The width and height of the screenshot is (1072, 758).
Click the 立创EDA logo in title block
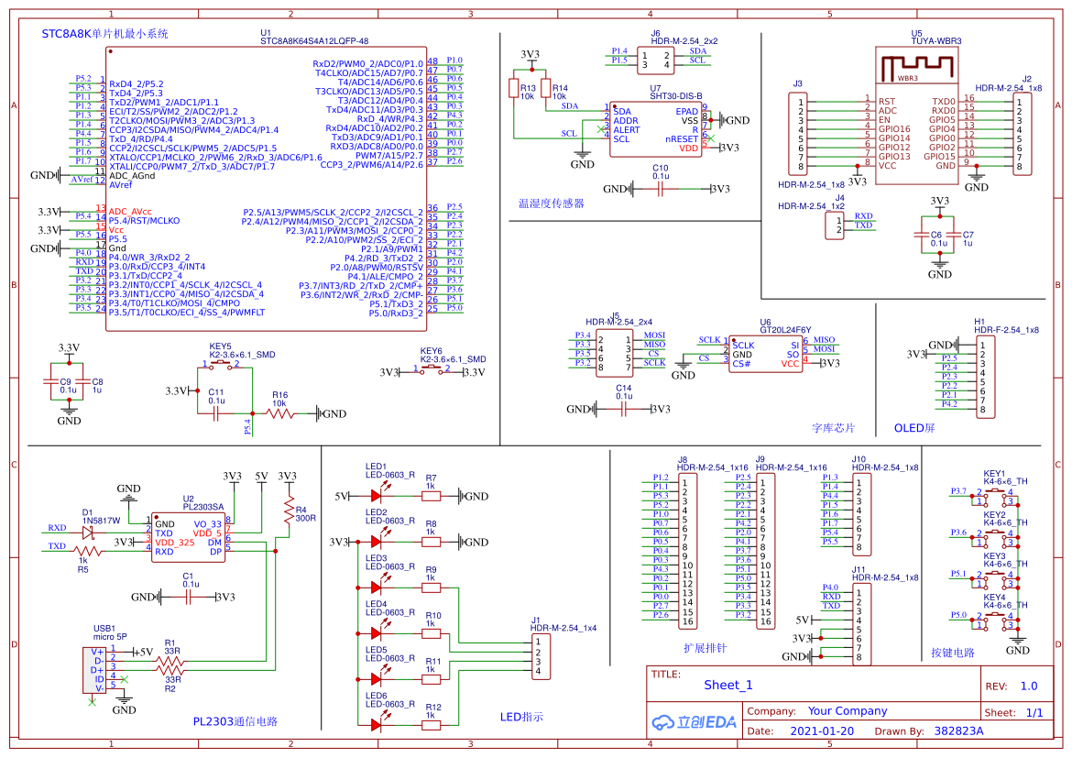tap(694, 721)
